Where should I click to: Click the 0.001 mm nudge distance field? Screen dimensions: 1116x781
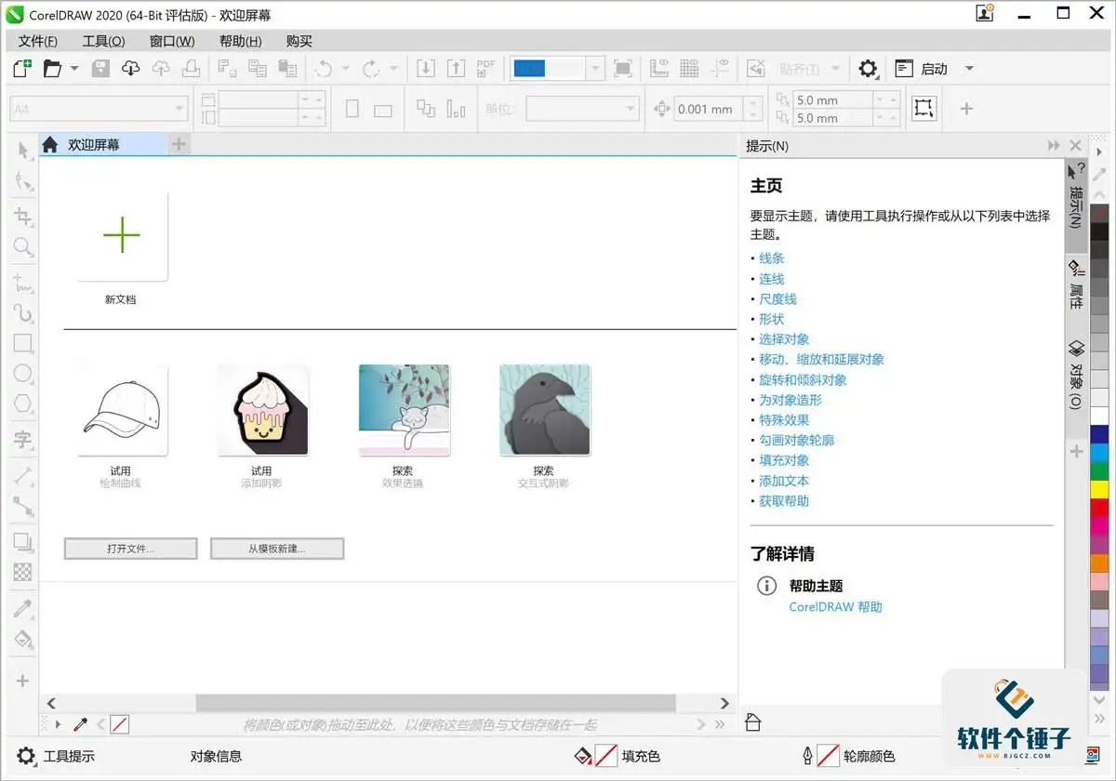[x=709, y=109]
